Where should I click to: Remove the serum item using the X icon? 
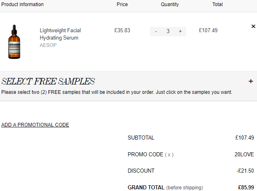click(253, 26)
